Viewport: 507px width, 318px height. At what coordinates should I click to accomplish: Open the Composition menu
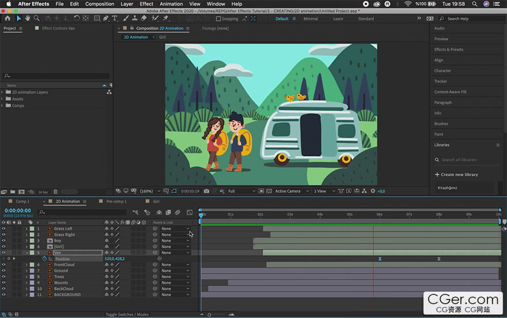click(100, 4)
